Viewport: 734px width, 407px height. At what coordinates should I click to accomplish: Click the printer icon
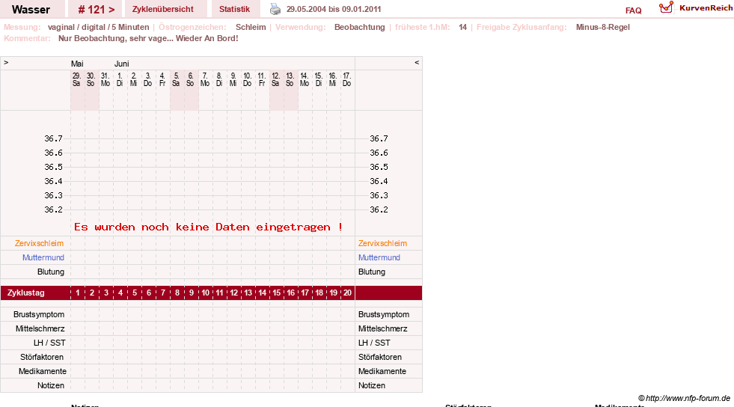[x=275, y=9]
